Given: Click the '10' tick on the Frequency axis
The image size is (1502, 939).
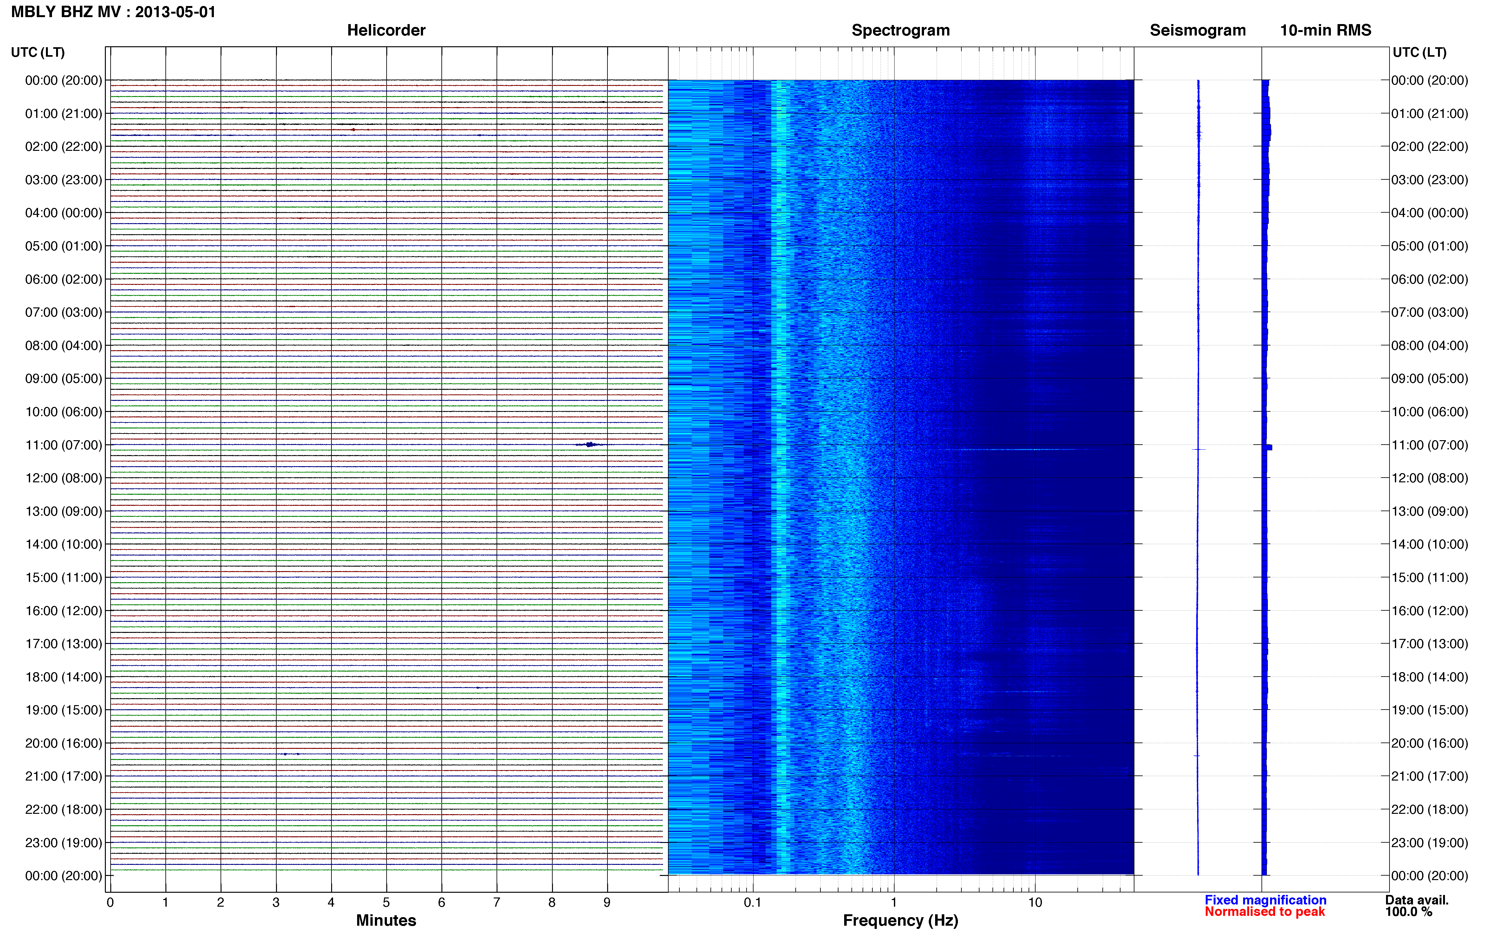Looking at the screenshot, I should [1035, 902].
